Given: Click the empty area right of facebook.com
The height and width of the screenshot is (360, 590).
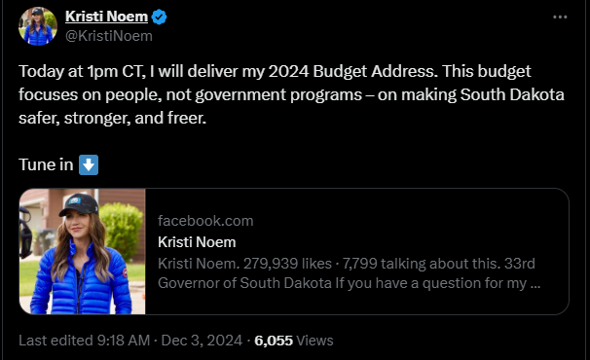Looking at the screenshot, I should (410, 221).
